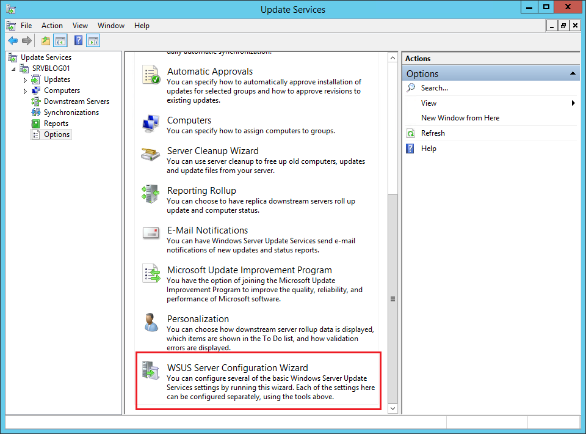Open the toolbar Help question mark icon
Image resolution: width=586 pixels, height=434 pixels.
[x=78, y=40]
